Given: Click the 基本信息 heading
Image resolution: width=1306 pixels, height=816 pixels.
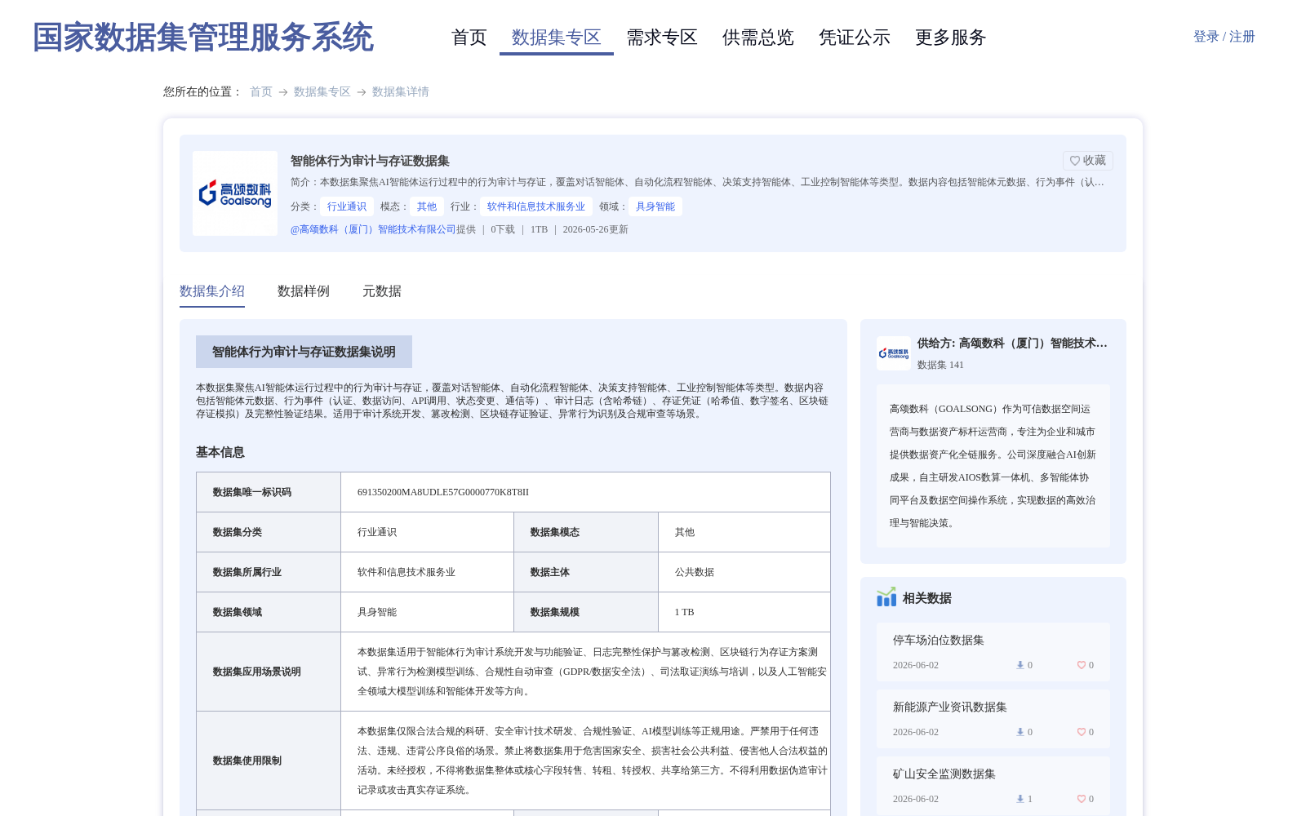Looking at the screenshot, I should click(220, 452).
